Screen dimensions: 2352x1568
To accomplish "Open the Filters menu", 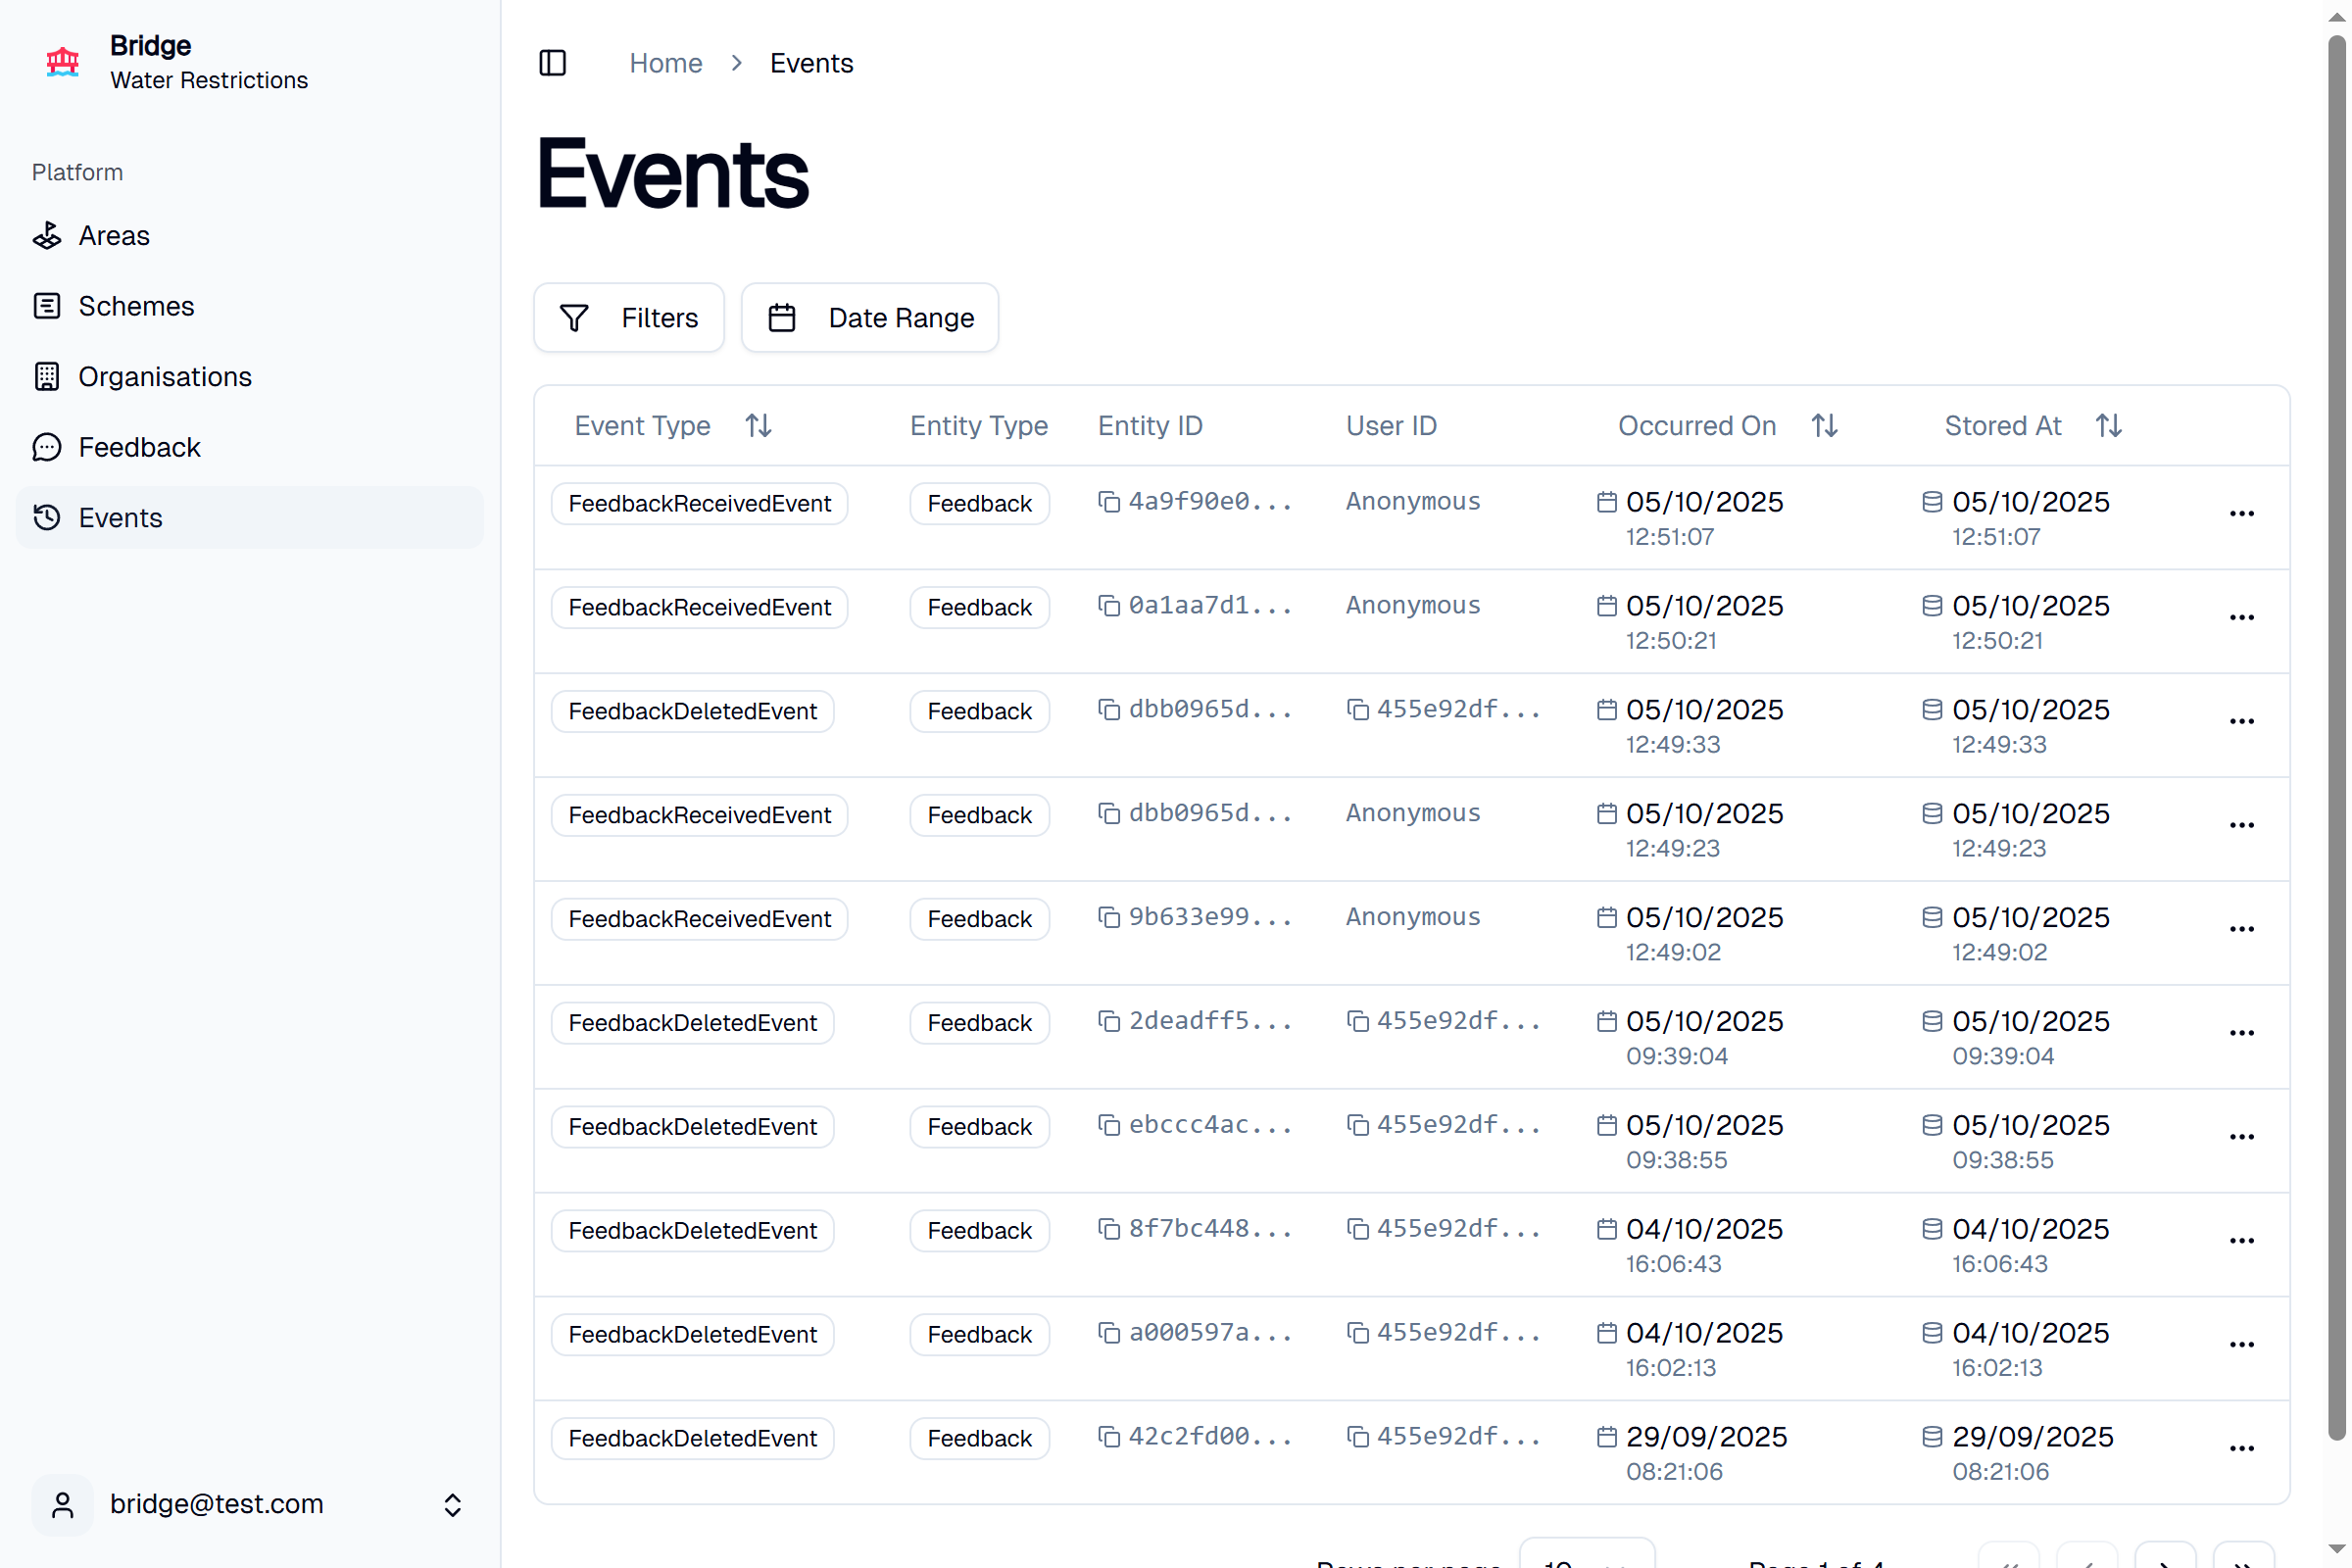I will tap(628, 317).
